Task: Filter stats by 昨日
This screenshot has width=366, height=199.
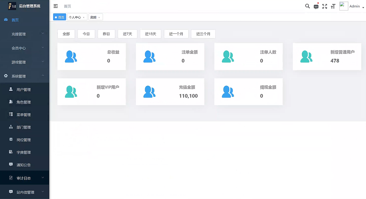Action: coord(106,34)
